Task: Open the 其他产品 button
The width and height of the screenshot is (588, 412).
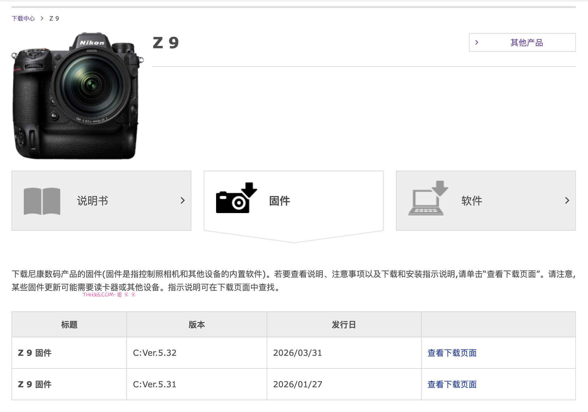Action: 522,42
